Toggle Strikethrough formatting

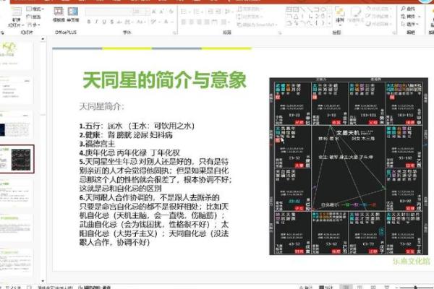tap(111, 22)
